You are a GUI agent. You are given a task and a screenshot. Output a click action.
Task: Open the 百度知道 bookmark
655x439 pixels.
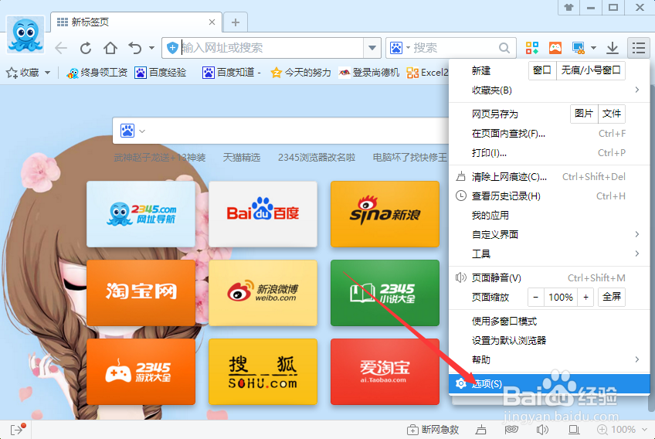coord(232,73)
